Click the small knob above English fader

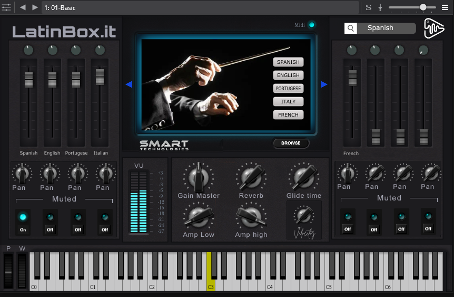tap(53, 50)
